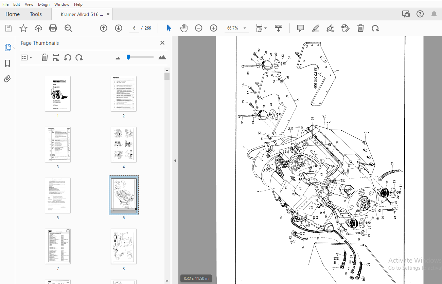
Task: Open the Page Thumbnails sidebar icon
Action: click(7, 48)
